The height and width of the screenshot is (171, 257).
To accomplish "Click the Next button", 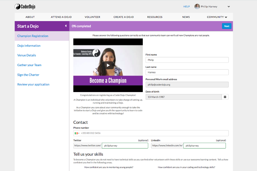I will click(226, 26).
